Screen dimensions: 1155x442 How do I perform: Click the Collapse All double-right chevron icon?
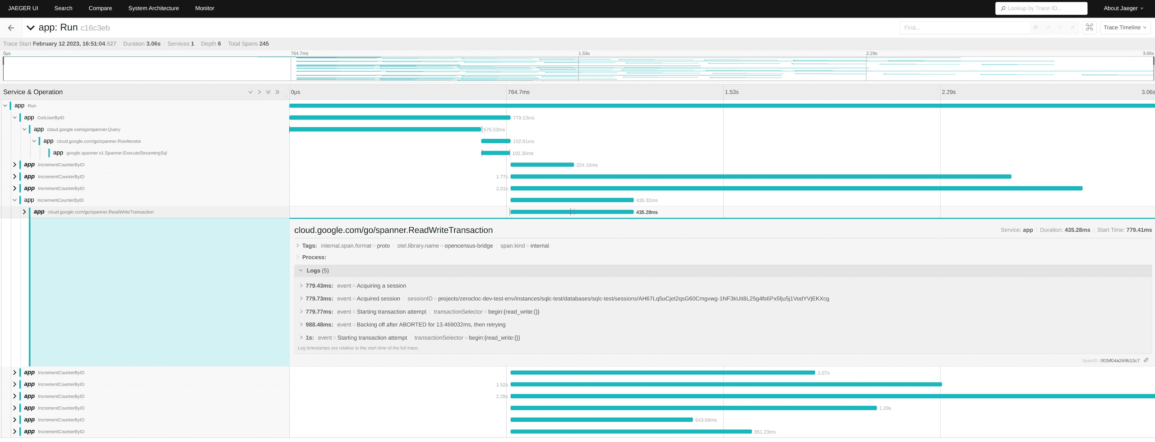click(x=277, y=92)
